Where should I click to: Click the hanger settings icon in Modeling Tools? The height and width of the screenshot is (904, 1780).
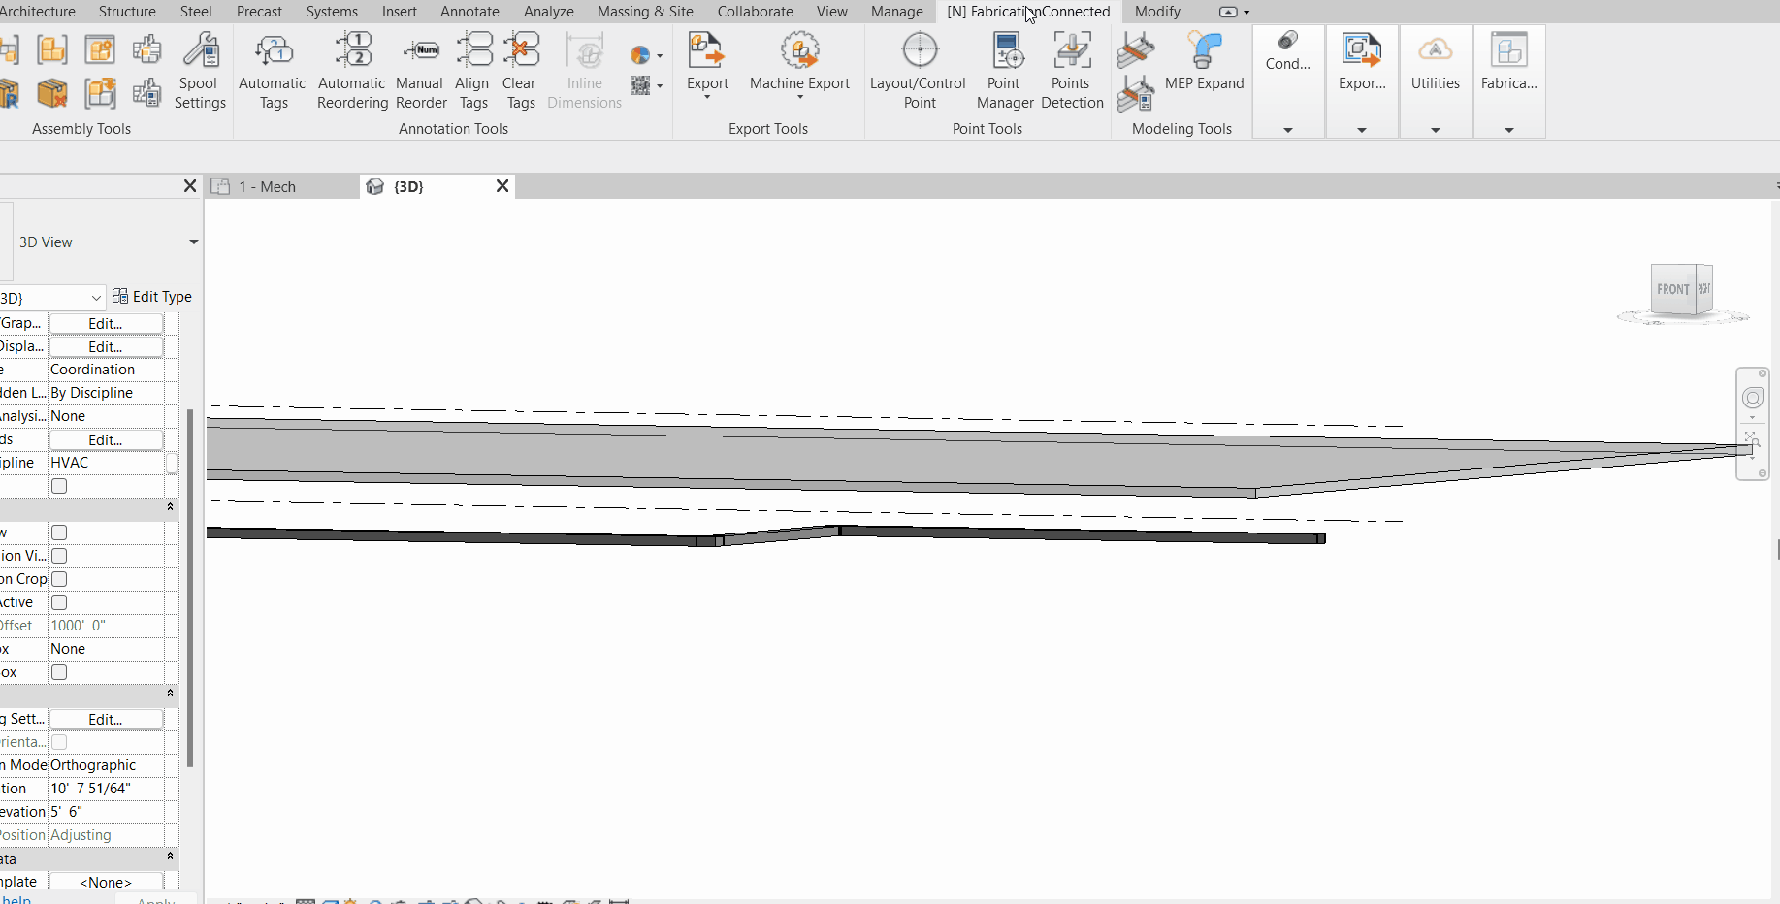[x=1136, y=93]
